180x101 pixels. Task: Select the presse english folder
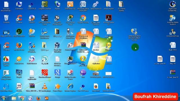pos(109,5)
